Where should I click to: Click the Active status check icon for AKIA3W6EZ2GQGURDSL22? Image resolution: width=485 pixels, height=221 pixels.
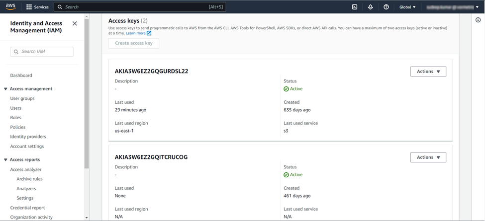(286, 89)
